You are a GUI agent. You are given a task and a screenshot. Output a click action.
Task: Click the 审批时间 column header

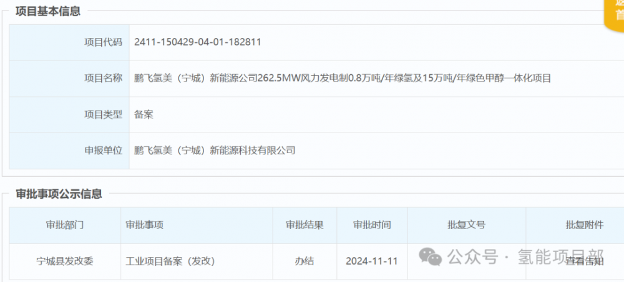pyautogui.click(x=372, y=225)
